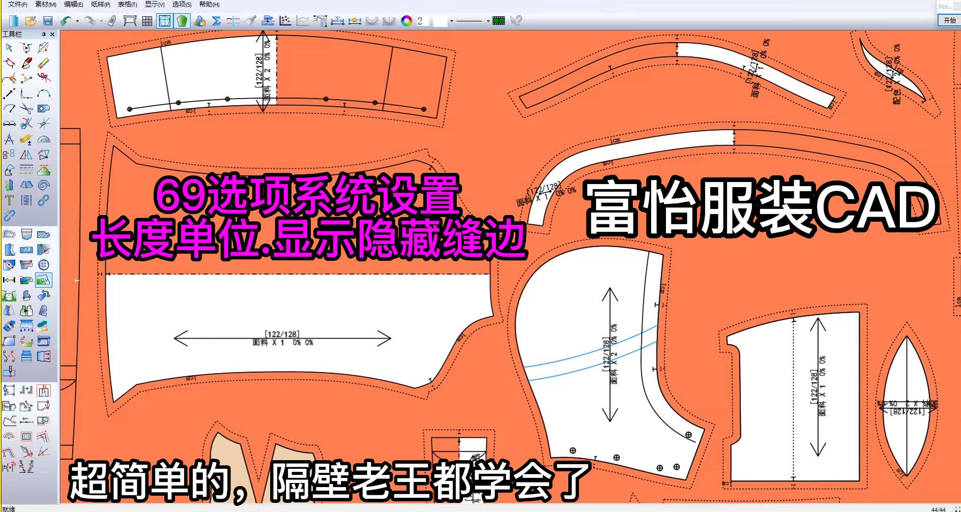Select the compass divider tool
961x512 pixels.
9,139
